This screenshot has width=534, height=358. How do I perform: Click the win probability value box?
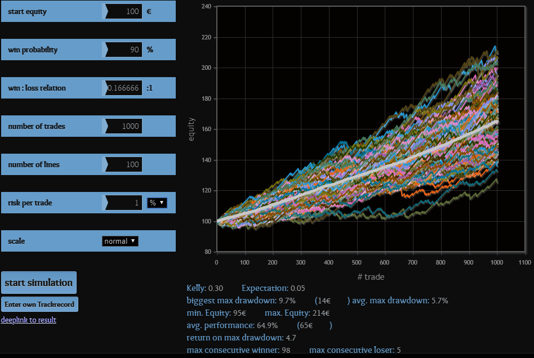(123, 50)
